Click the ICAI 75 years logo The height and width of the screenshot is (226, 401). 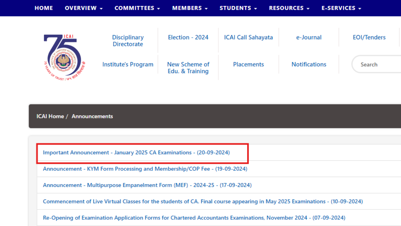point(64,57)
